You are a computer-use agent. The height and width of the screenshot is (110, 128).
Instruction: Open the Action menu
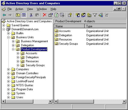(x=19, y=9)
